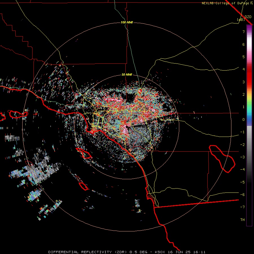Click the KSOX station ID in the caption
This screenshot has width=254, height=254.
(x=160, y=252)
